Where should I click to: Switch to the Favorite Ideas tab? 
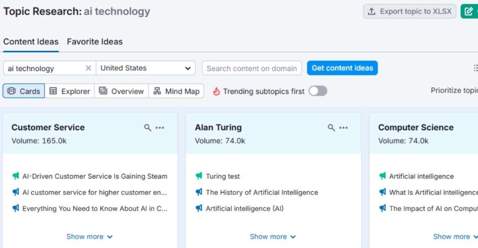coord(95,41)
